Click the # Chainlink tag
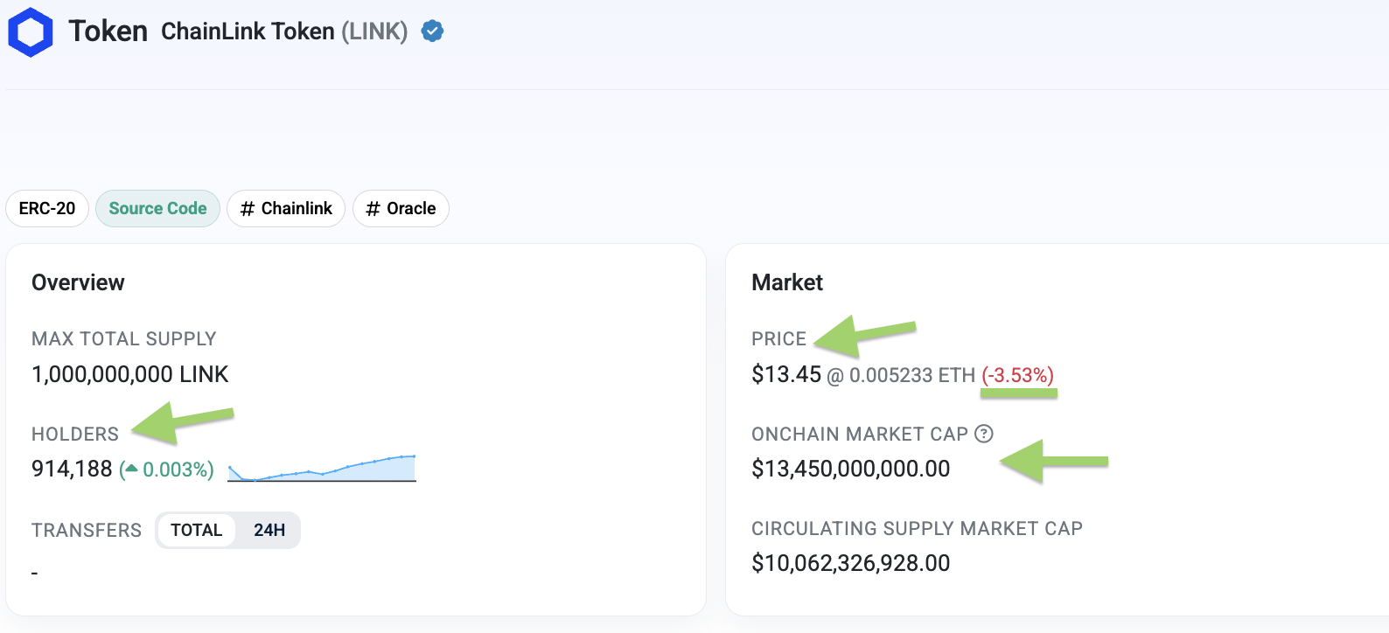The height and width of the screenshot is (633, 1389). point(286,208)
